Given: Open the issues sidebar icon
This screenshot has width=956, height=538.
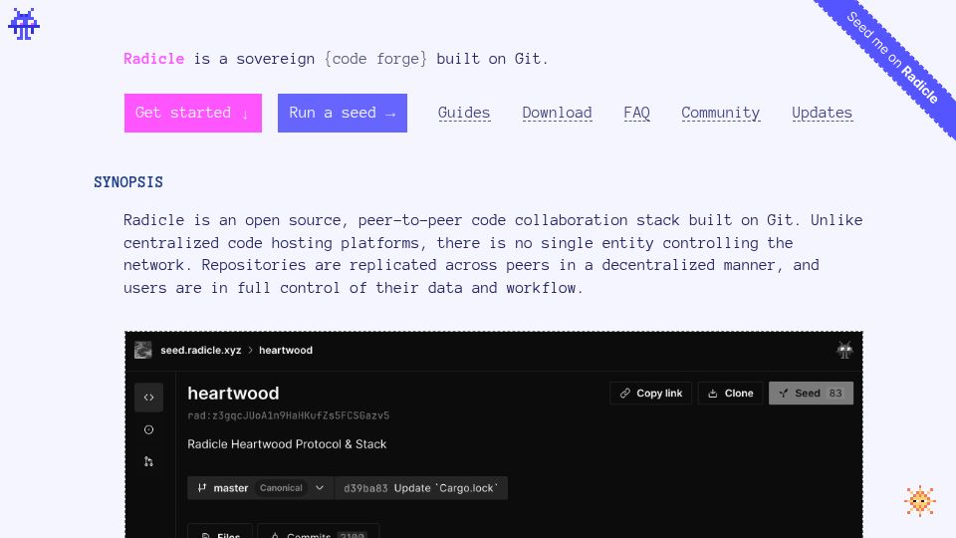Looking at the screenshot, I should 148,429.
